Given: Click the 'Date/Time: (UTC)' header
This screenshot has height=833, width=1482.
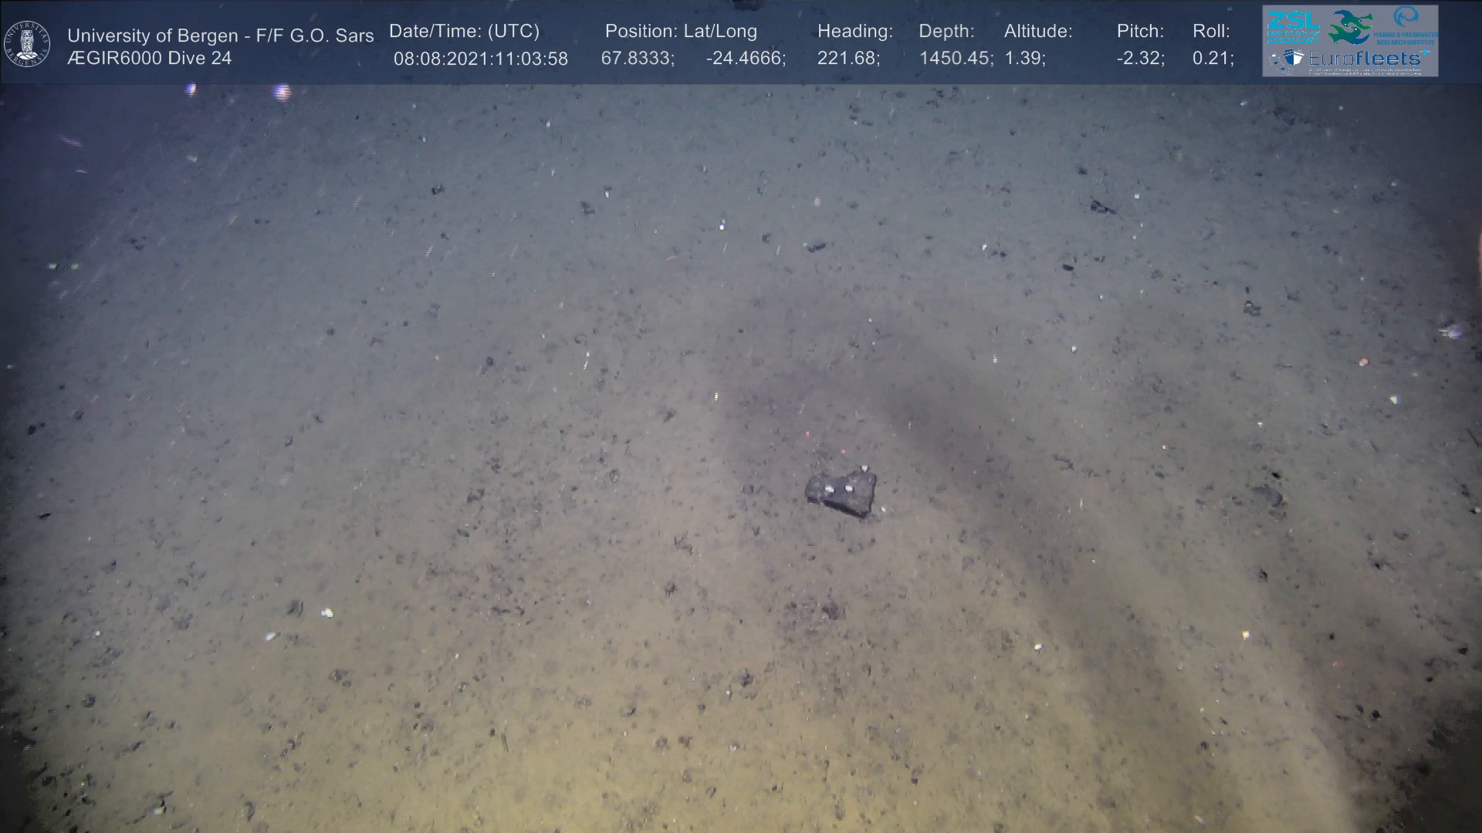Looking at the screenshot, I should coord(464,32).
